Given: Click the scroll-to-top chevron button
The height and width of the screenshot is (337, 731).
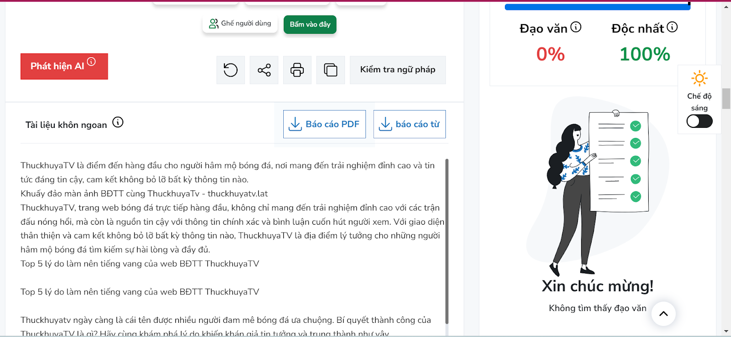Looking at the screenshot, I should (663, 314).
